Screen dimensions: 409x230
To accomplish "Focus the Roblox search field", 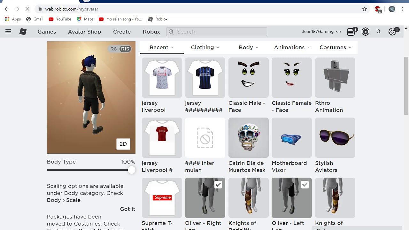I will pyautogui.click(x=217, y=32).
